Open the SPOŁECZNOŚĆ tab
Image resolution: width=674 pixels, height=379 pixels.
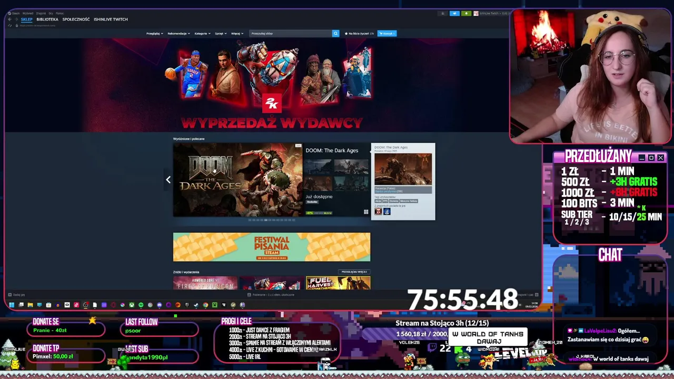(x=76, y=19)
